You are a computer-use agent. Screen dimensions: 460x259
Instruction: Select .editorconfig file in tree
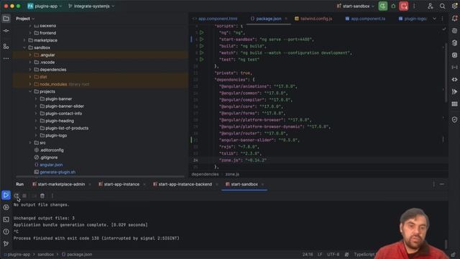tap(52, 150)
